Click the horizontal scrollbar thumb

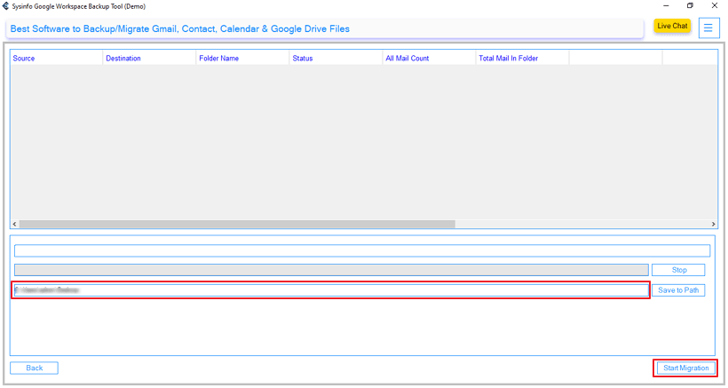tap(236, 225)
